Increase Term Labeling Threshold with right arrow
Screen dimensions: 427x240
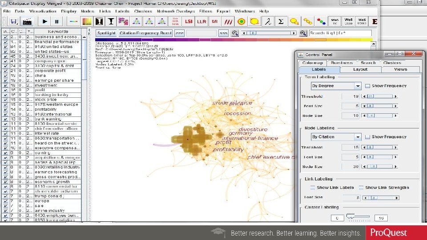[395, 96]
